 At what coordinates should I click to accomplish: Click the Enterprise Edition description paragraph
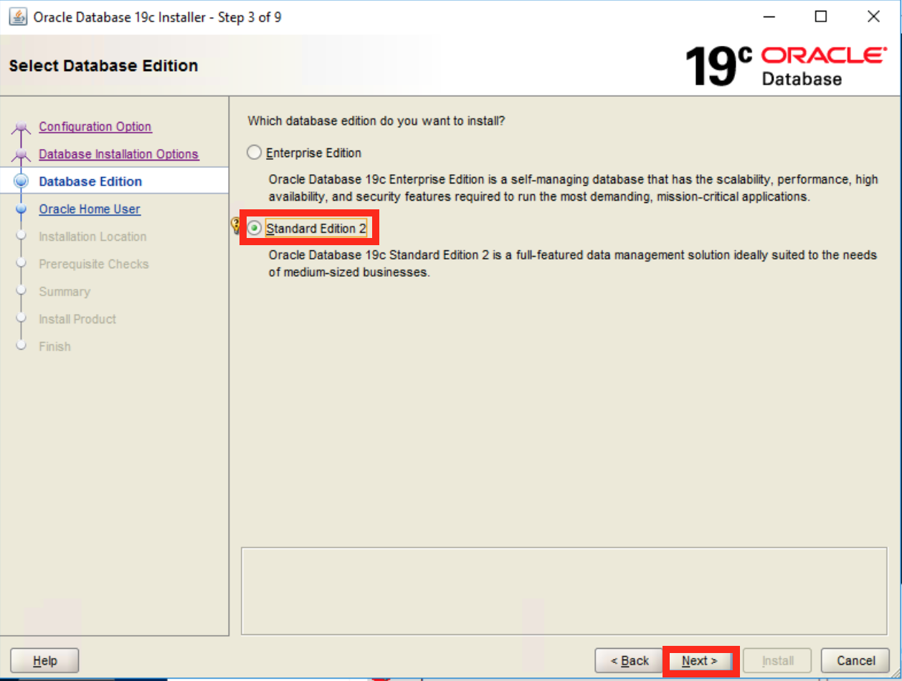point(573,188)
